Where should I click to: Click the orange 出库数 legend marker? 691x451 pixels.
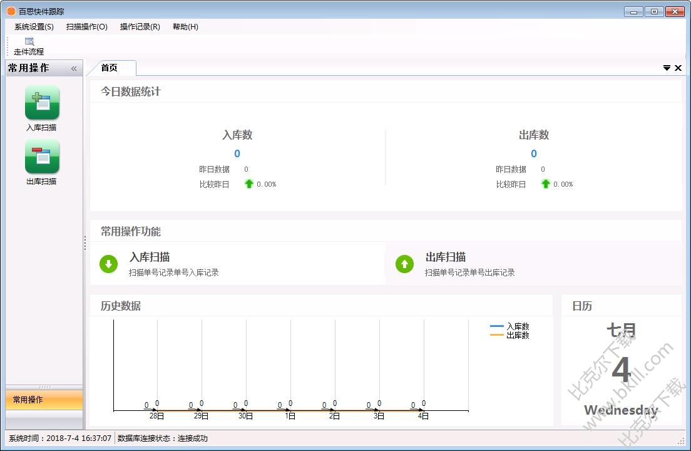pos(495,335)
